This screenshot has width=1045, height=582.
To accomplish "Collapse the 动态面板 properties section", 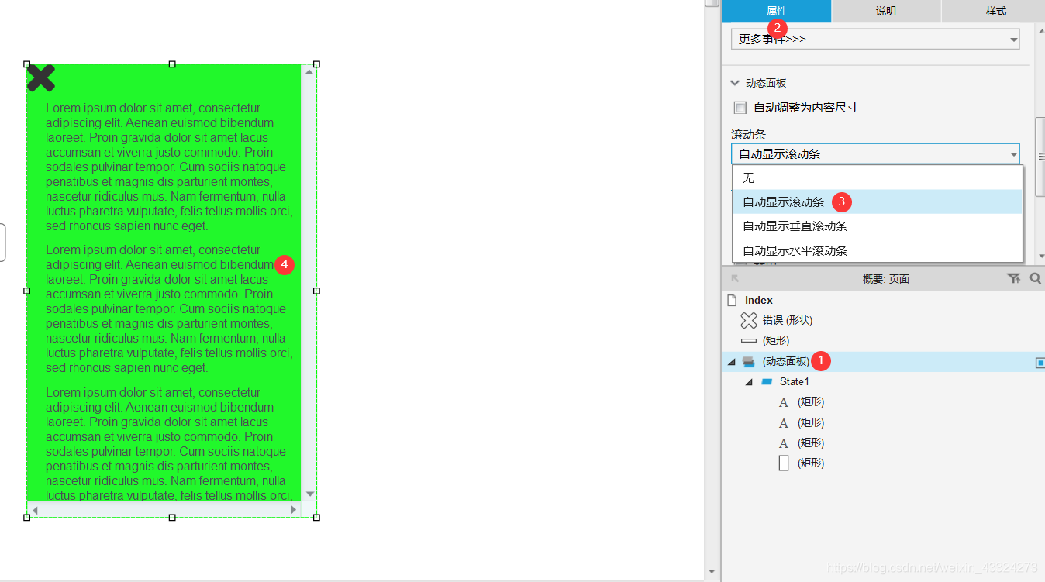I will (734, 83).
